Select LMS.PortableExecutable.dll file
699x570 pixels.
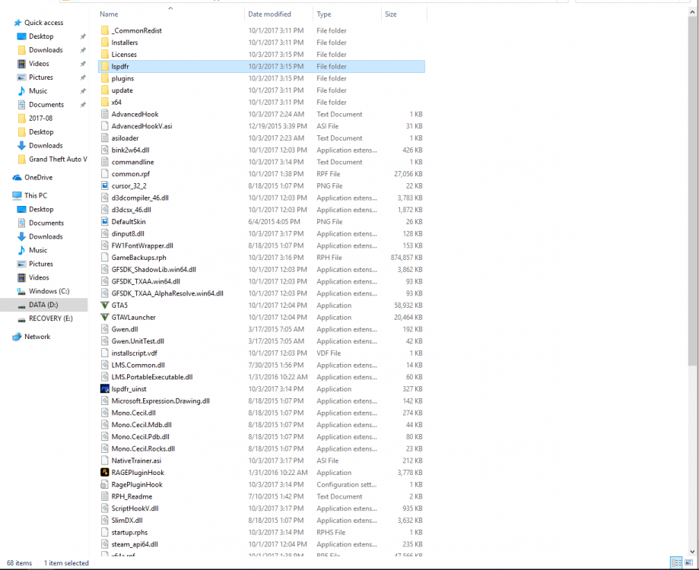point(152,377)
